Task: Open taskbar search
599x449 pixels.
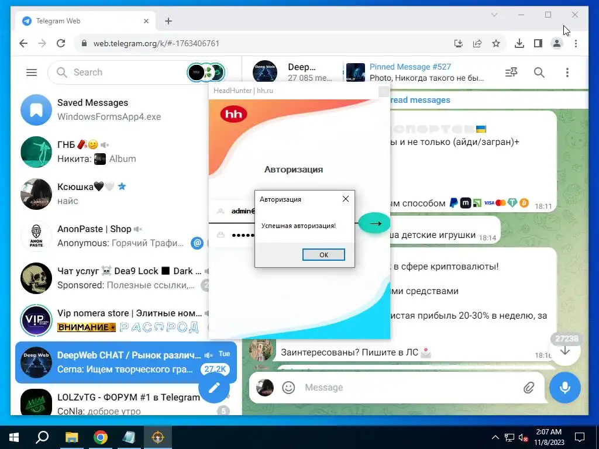Action: tap(42, 437)
